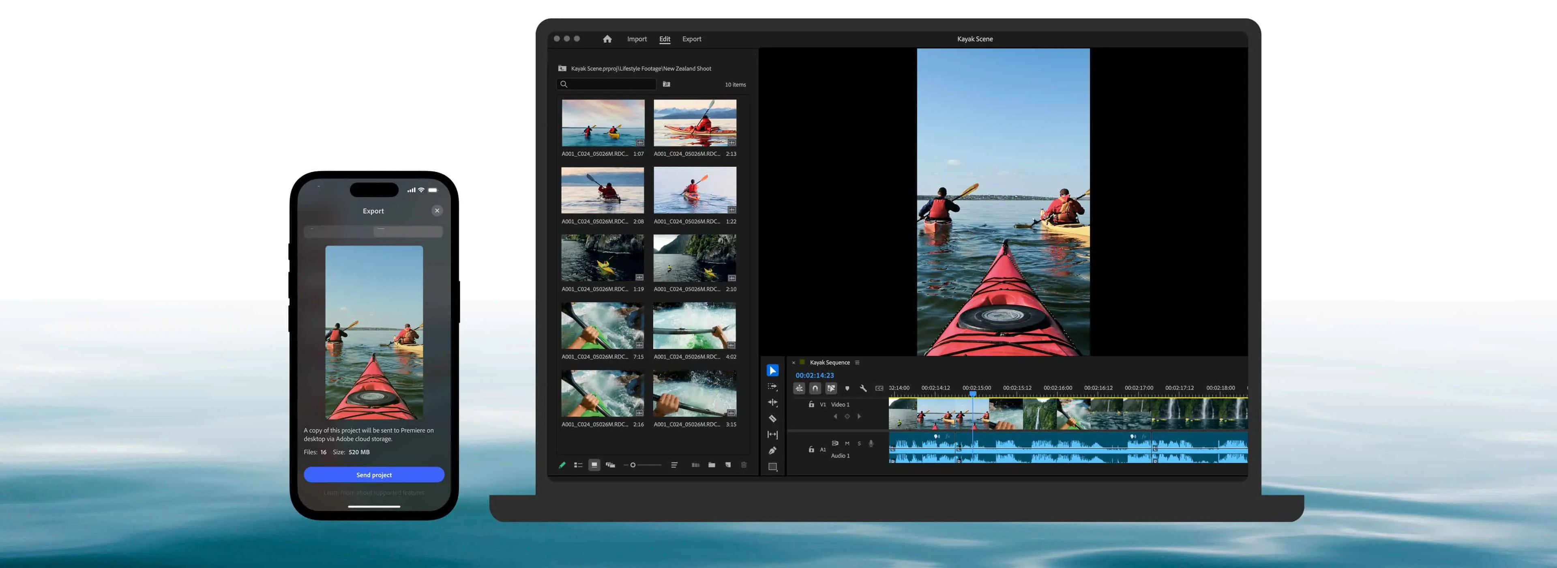Pick the Track Select Forward tool
This screenshot has height=568, width=1557.
772,387
